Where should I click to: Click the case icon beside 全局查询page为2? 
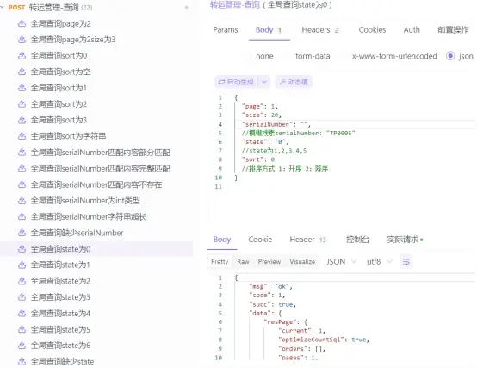[x=22, y=23]
